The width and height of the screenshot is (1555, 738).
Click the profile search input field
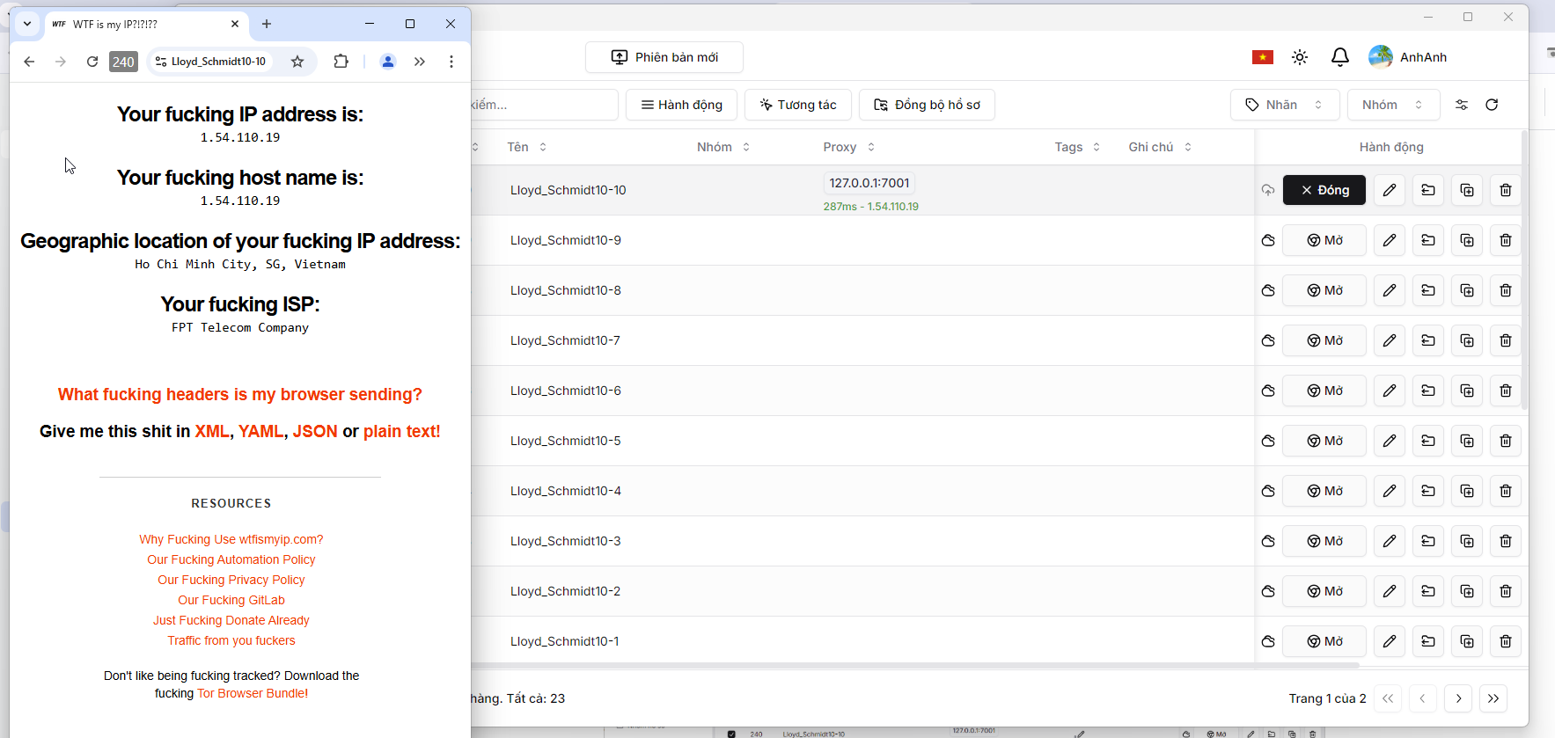tap(541, 105)
